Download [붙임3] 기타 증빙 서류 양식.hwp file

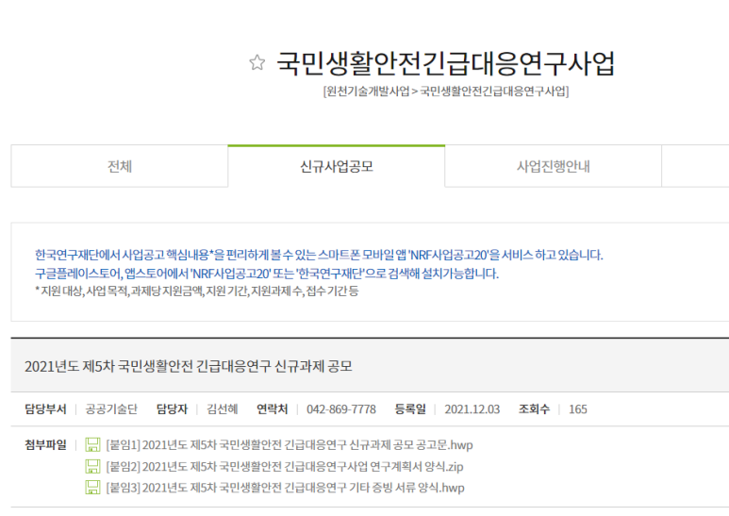tap(285, 488)
